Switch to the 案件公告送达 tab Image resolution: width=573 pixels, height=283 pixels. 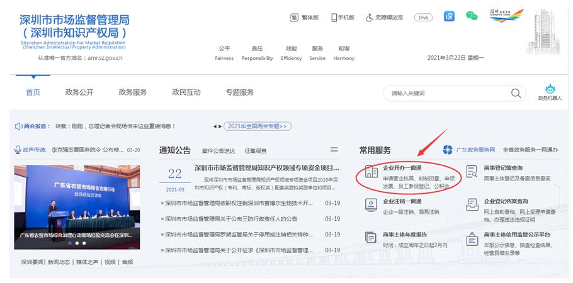(218, 151)
